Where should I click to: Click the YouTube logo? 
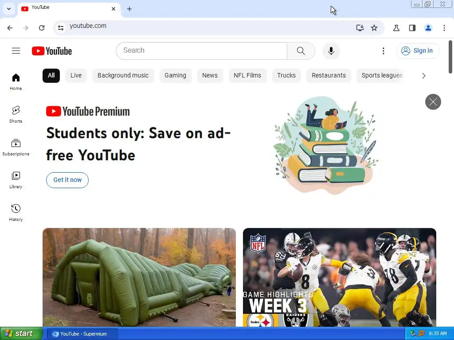point(52,51)
